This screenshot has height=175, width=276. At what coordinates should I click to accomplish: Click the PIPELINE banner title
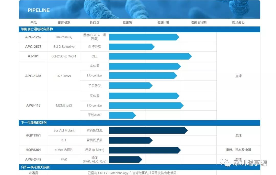point(39,10)
